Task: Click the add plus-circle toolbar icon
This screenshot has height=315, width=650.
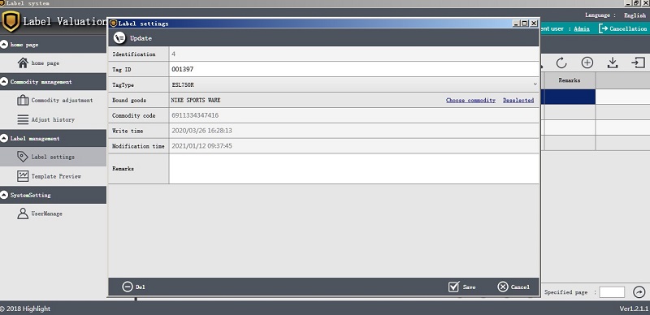Action: click(587, 63)
